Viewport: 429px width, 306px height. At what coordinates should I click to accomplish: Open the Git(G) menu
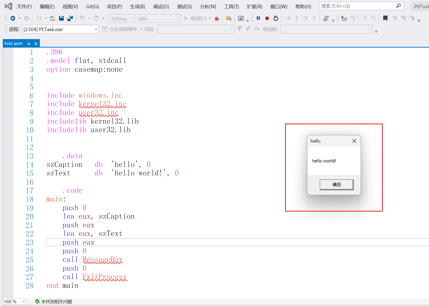[x=93, y=6]
